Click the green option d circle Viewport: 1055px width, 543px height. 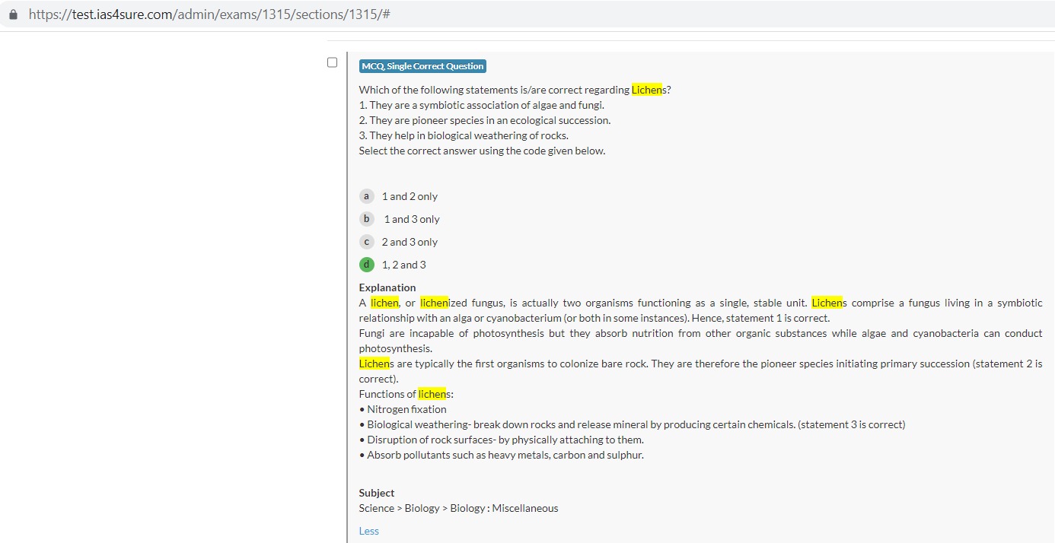367,265
